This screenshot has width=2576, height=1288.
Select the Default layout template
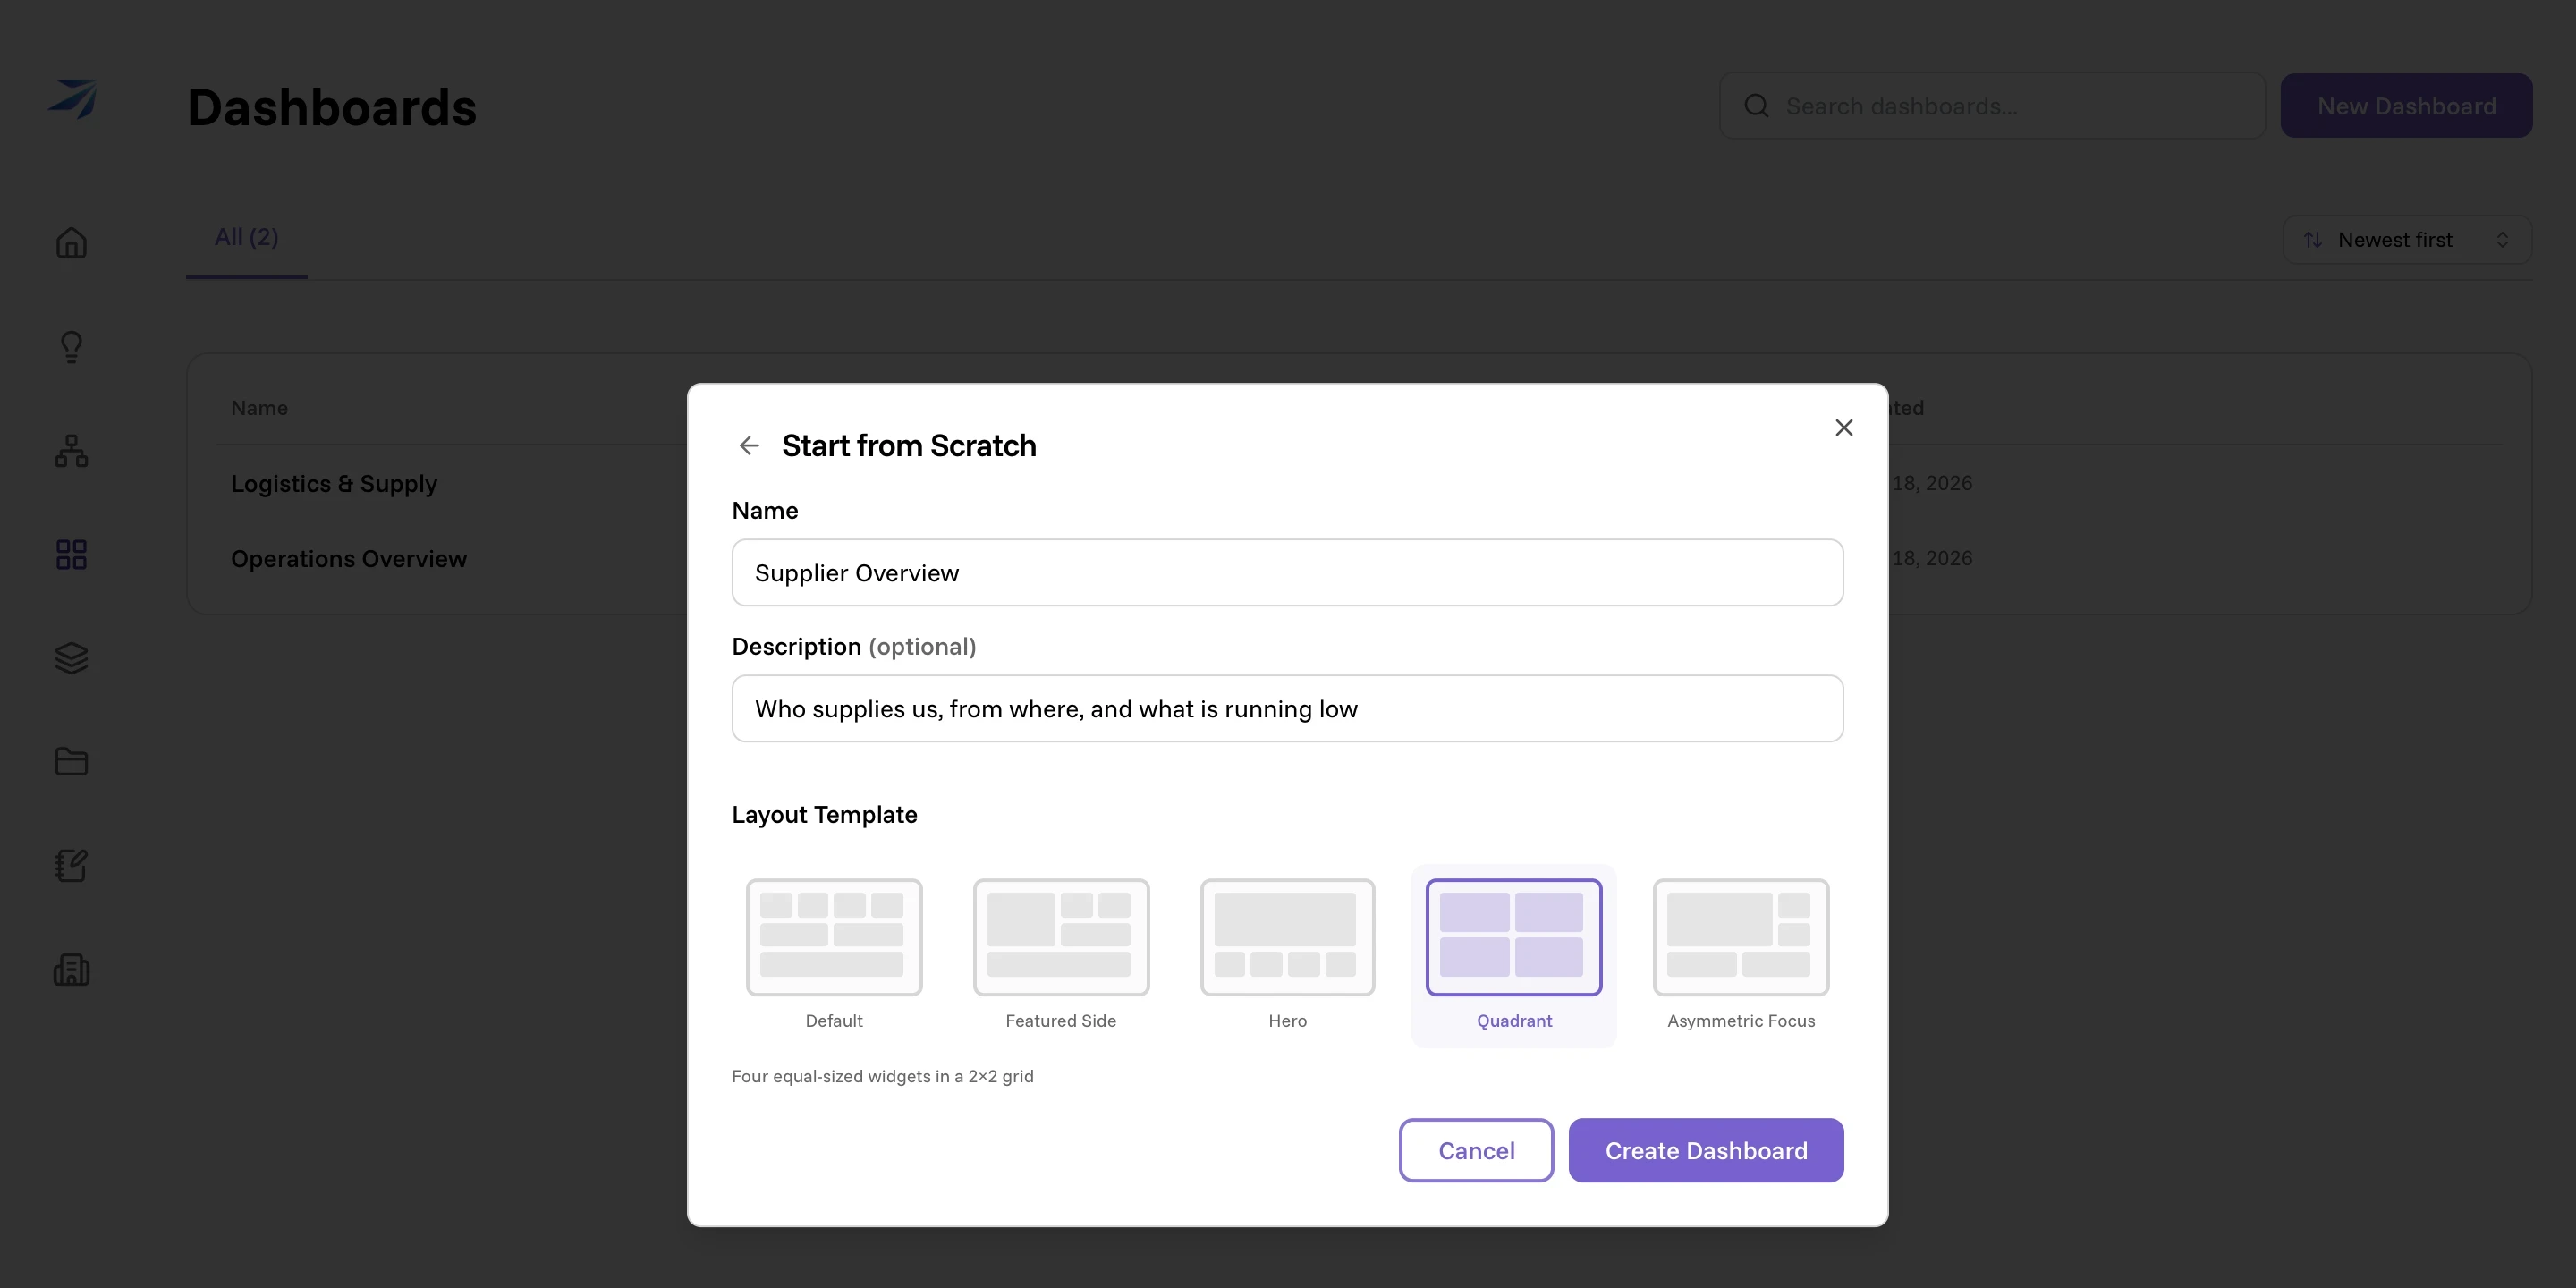834,955
